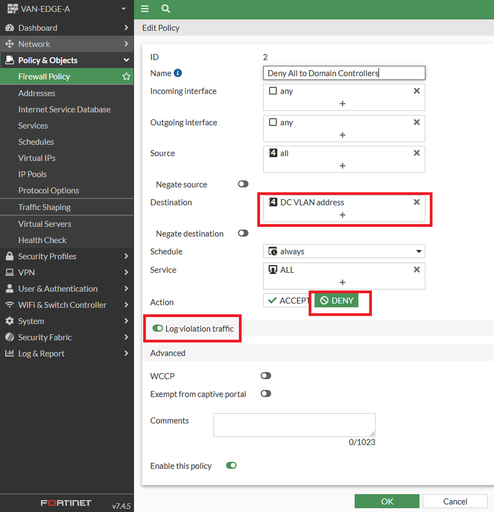Screen dimensions: 494x512
Task: Open the Schedule dropdown set to always
Action: (344, 251)
